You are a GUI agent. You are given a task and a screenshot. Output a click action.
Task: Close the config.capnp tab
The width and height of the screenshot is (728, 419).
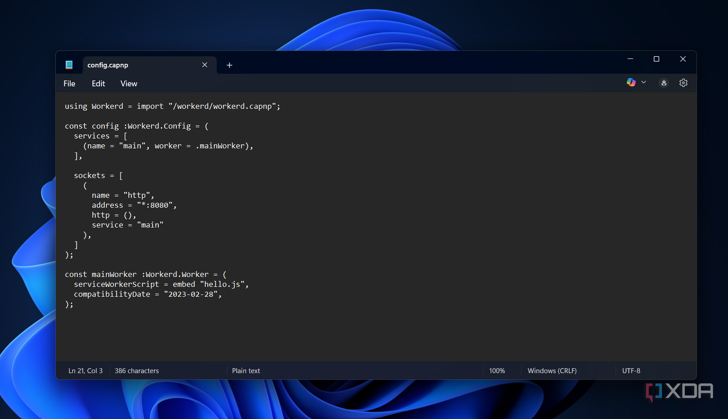click(205, 65)
